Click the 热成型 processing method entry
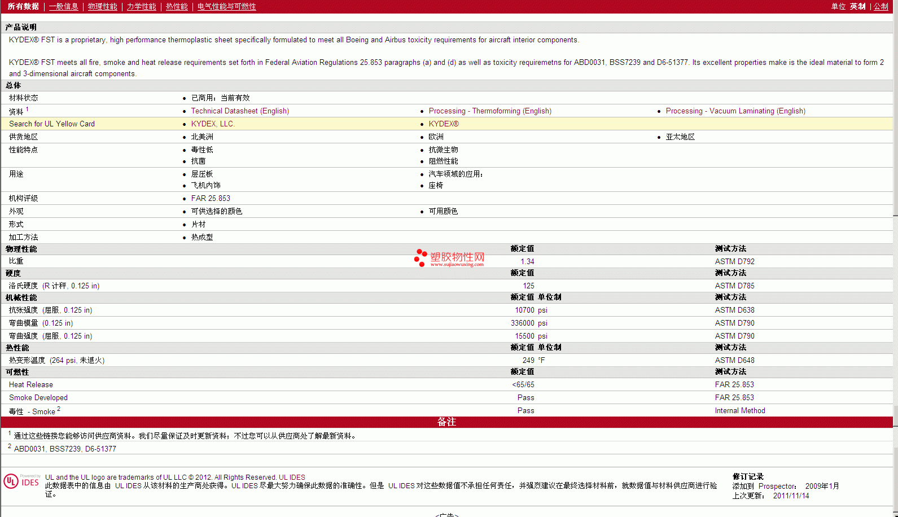The width and height of the screenshot is (898, 517). (x=202, y=238)
